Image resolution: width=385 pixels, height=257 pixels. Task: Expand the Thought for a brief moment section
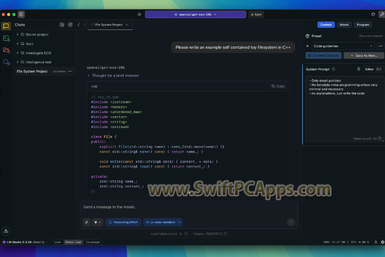click(113, 75)
